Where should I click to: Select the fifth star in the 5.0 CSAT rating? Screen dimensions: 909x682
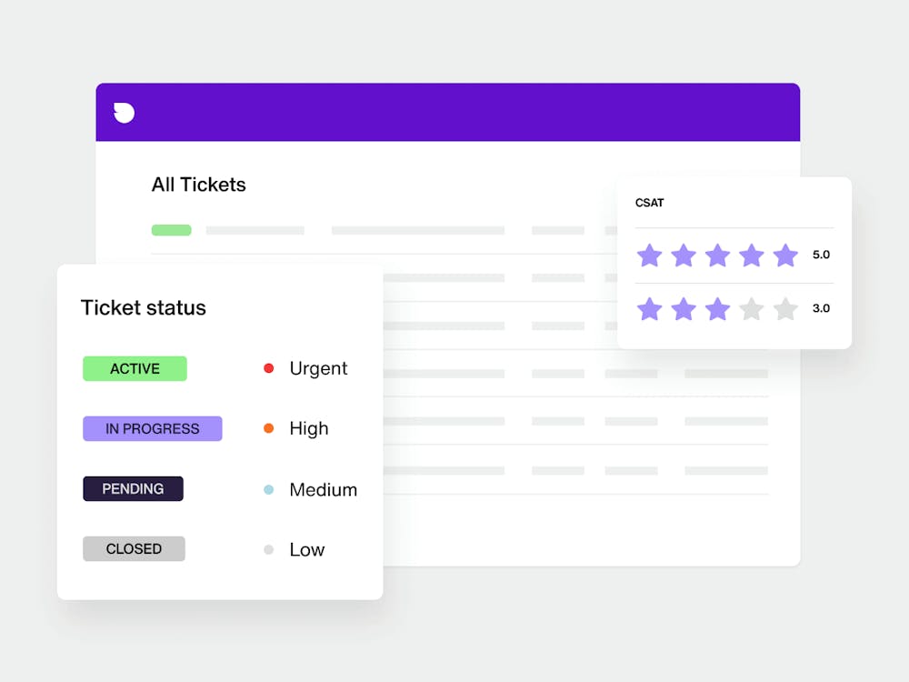[x=784, y=256]
